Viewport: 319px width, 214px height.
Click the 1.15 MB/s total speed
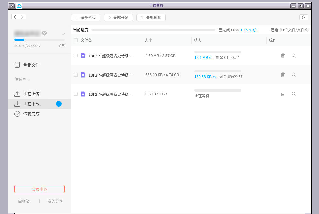tap(249, 30)
